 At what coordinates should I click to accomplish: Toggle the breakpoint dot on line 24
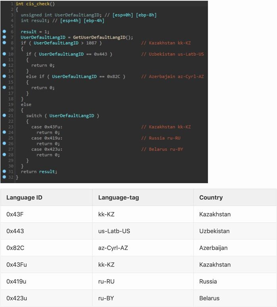click(4, 132)
